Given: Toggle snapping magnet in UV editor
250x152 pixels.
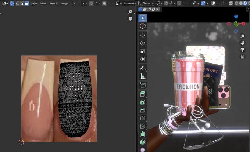Looking at the screenshot, I should 91,3.
